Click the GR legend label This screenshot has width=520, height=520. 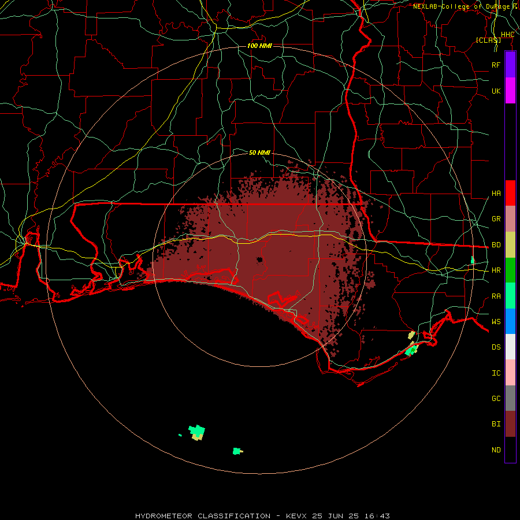pyautogui.click(x=496, y=219)
